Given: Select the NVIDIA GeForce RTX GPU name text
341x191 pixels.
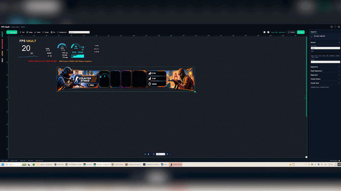Looking at the screenshot, I should click(42, 61).
